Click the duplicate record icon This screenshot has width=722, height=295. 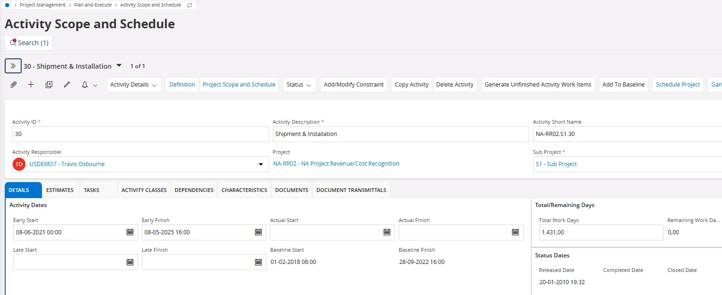[x=49, y=85]
